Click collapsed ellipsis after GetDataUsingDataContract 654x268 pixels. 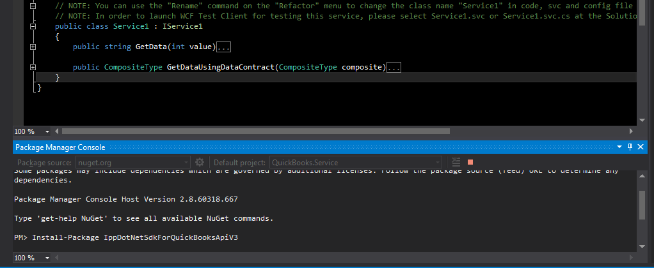point(394,68)
